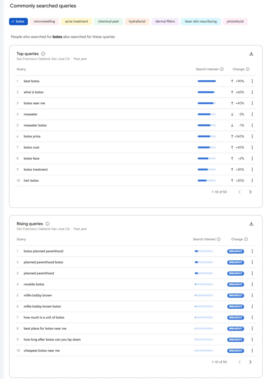Viewport: 268px width, 379px height.
Task: Click the BREAKOUT badge for botox planned parenthood
Action: (236, 251)
